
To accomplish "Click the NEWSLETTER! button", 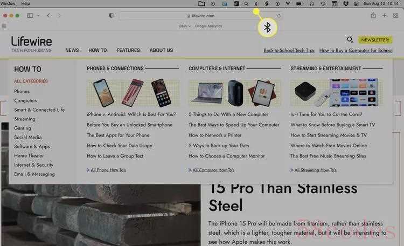I will point(375,40).
